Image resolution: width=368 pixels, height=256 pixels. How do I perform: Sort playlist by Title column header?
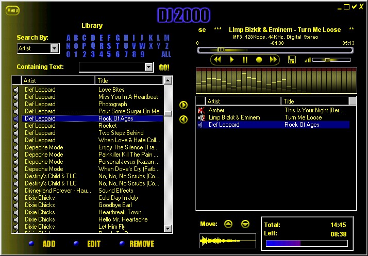point(315,101)
